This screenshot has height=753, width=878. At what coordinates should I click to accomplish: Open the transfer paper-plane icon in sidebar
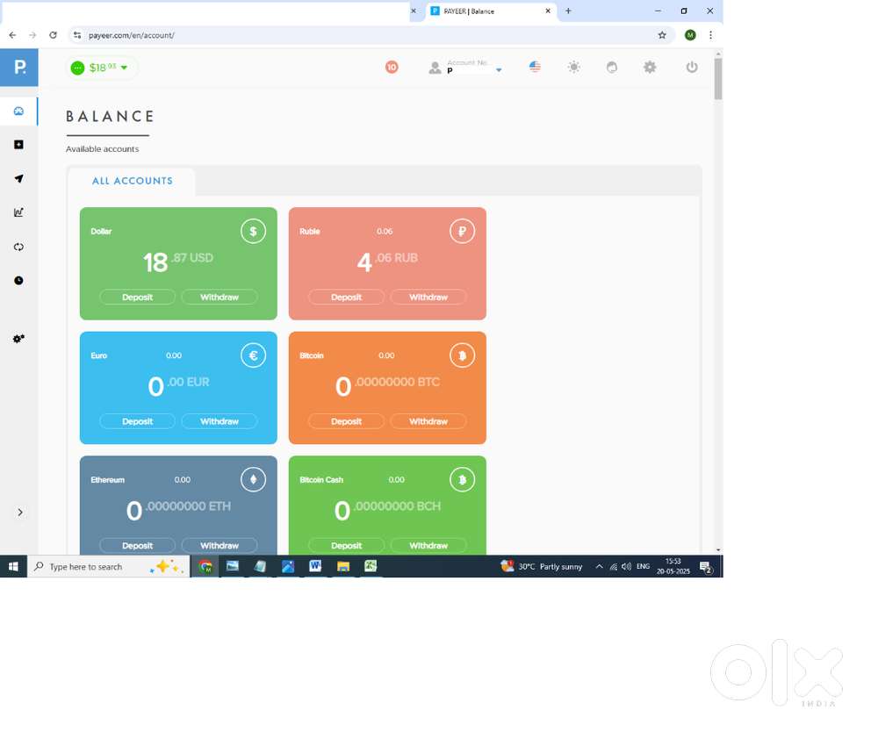pos(18,179)
